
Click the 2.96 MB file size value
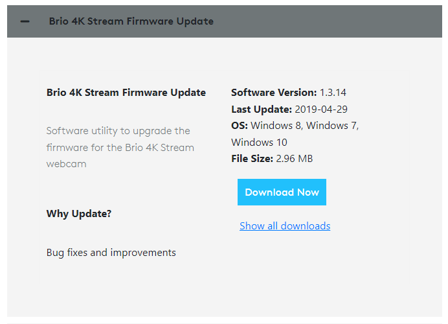(x=295, y=159)
